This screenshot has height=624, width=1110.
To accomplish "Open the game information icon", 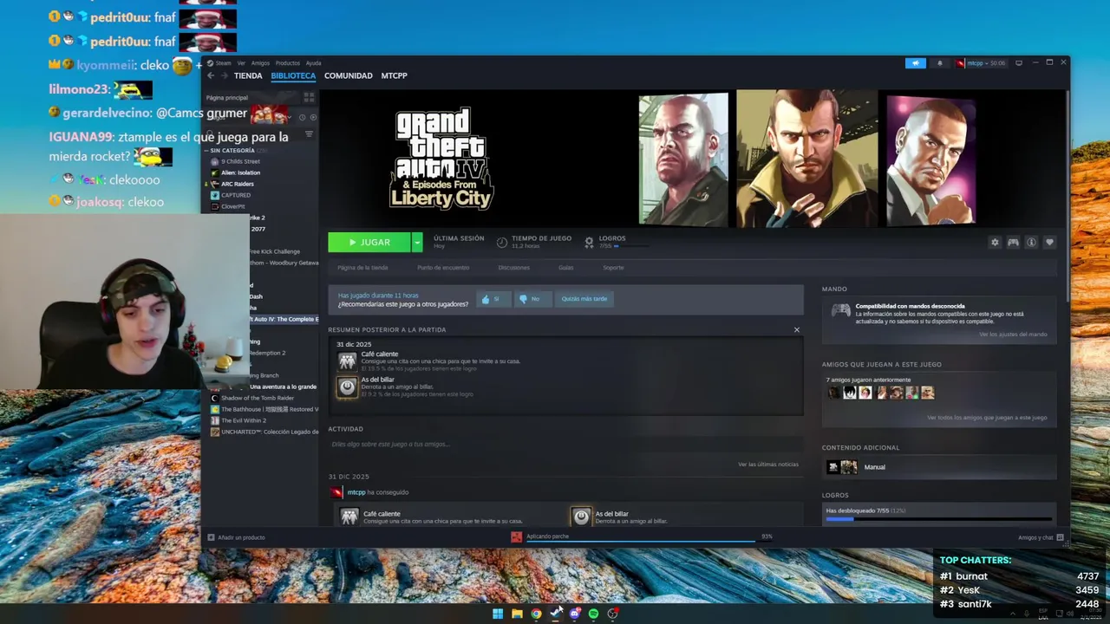I will 1031,243.
